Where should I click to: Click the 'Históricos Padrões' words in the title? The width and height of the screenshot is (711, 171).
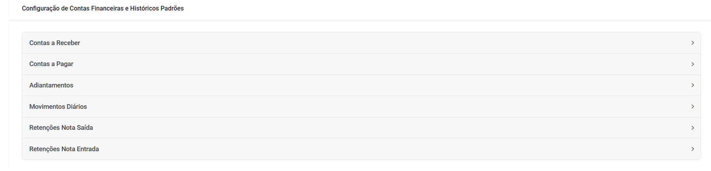[157, 8]
